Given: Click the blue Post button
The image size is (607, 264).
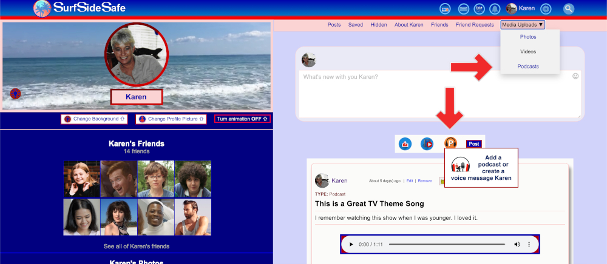Looking at the screenshot, I should coord(474,144).
